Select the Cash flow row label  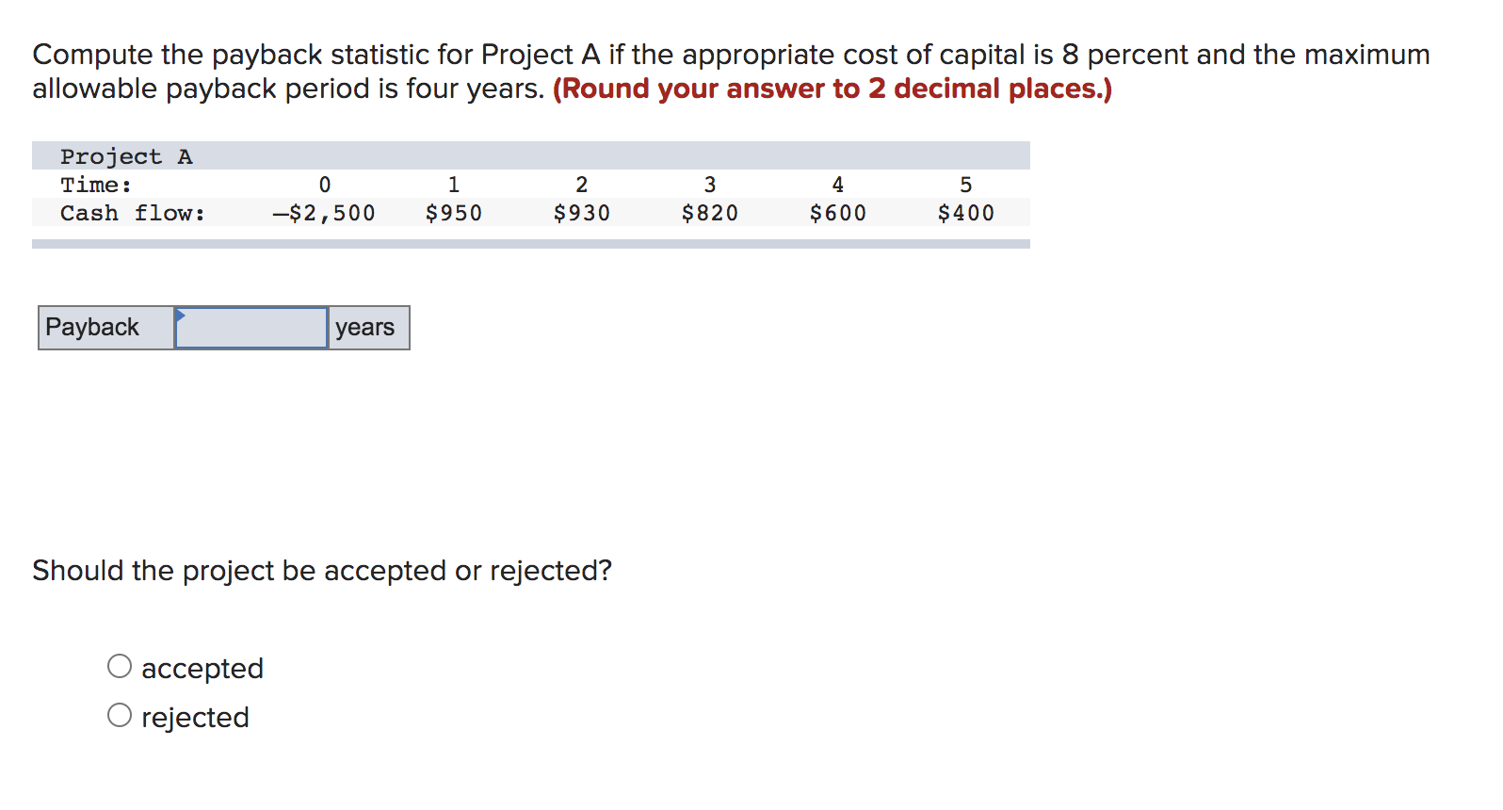click(x=132, y=213)
